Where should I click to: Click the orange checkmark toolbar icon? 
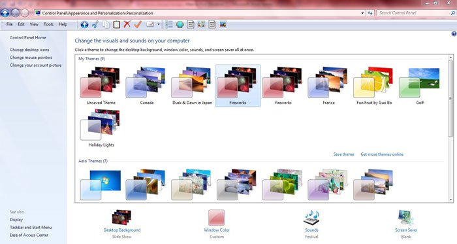pos(138,24)
